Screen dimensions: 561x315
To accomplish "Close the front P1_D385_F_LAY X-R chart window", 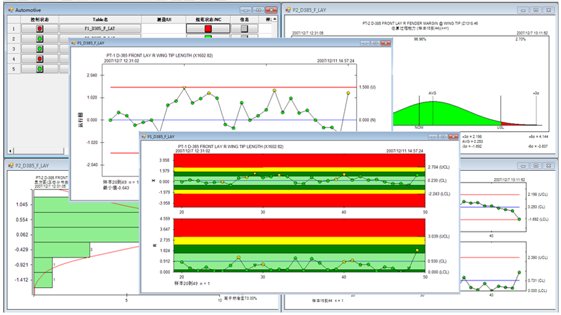I will [453, 137].
